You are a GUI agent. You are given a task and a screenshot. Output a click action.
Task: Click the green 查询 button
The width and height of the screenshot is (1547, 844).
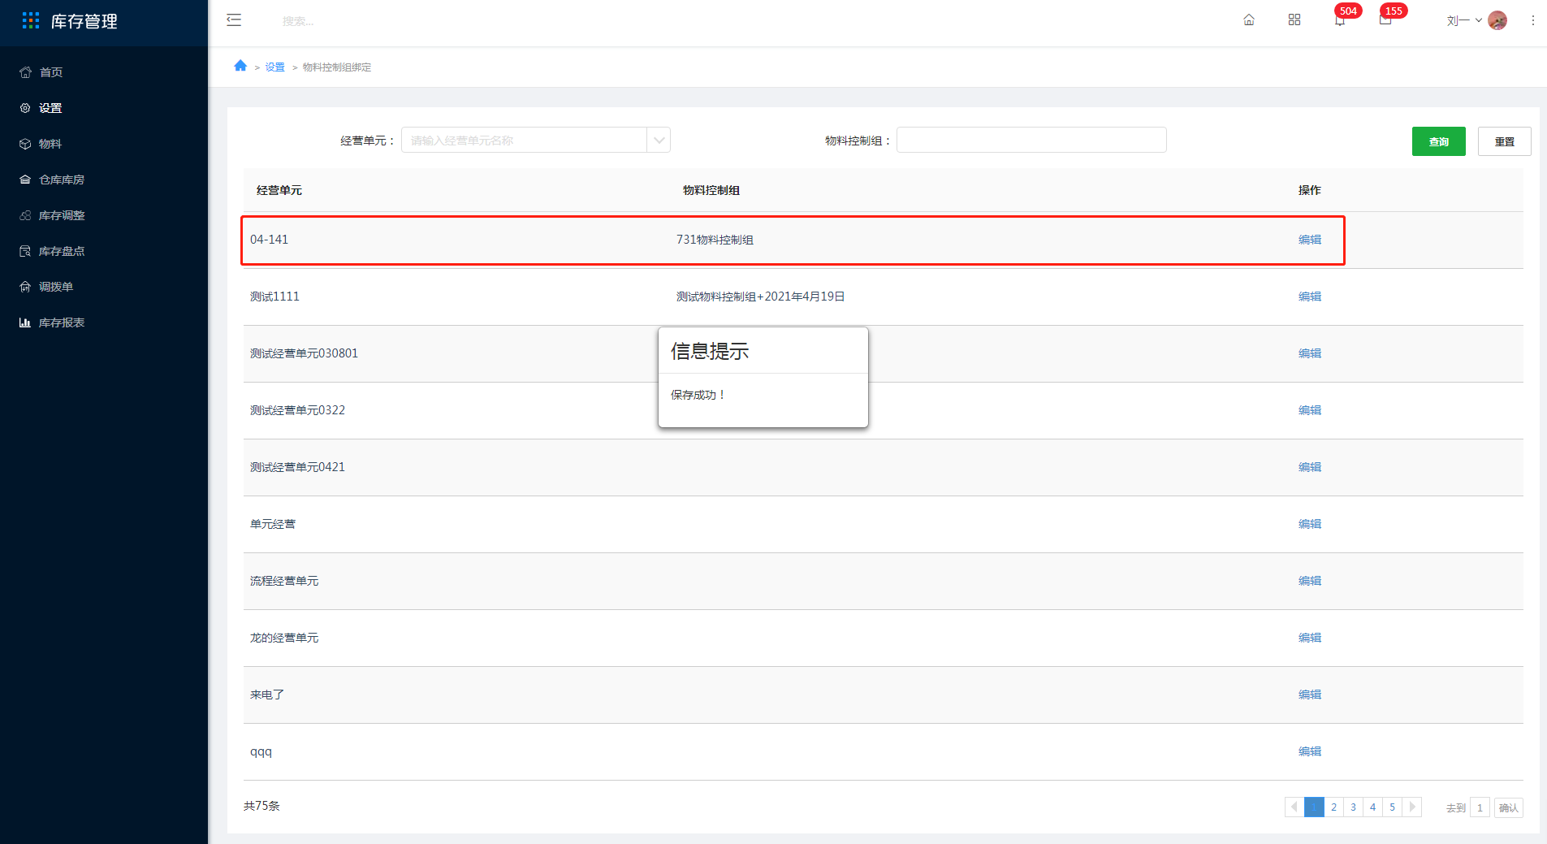pyautogui.click(x=1439, y=141)
